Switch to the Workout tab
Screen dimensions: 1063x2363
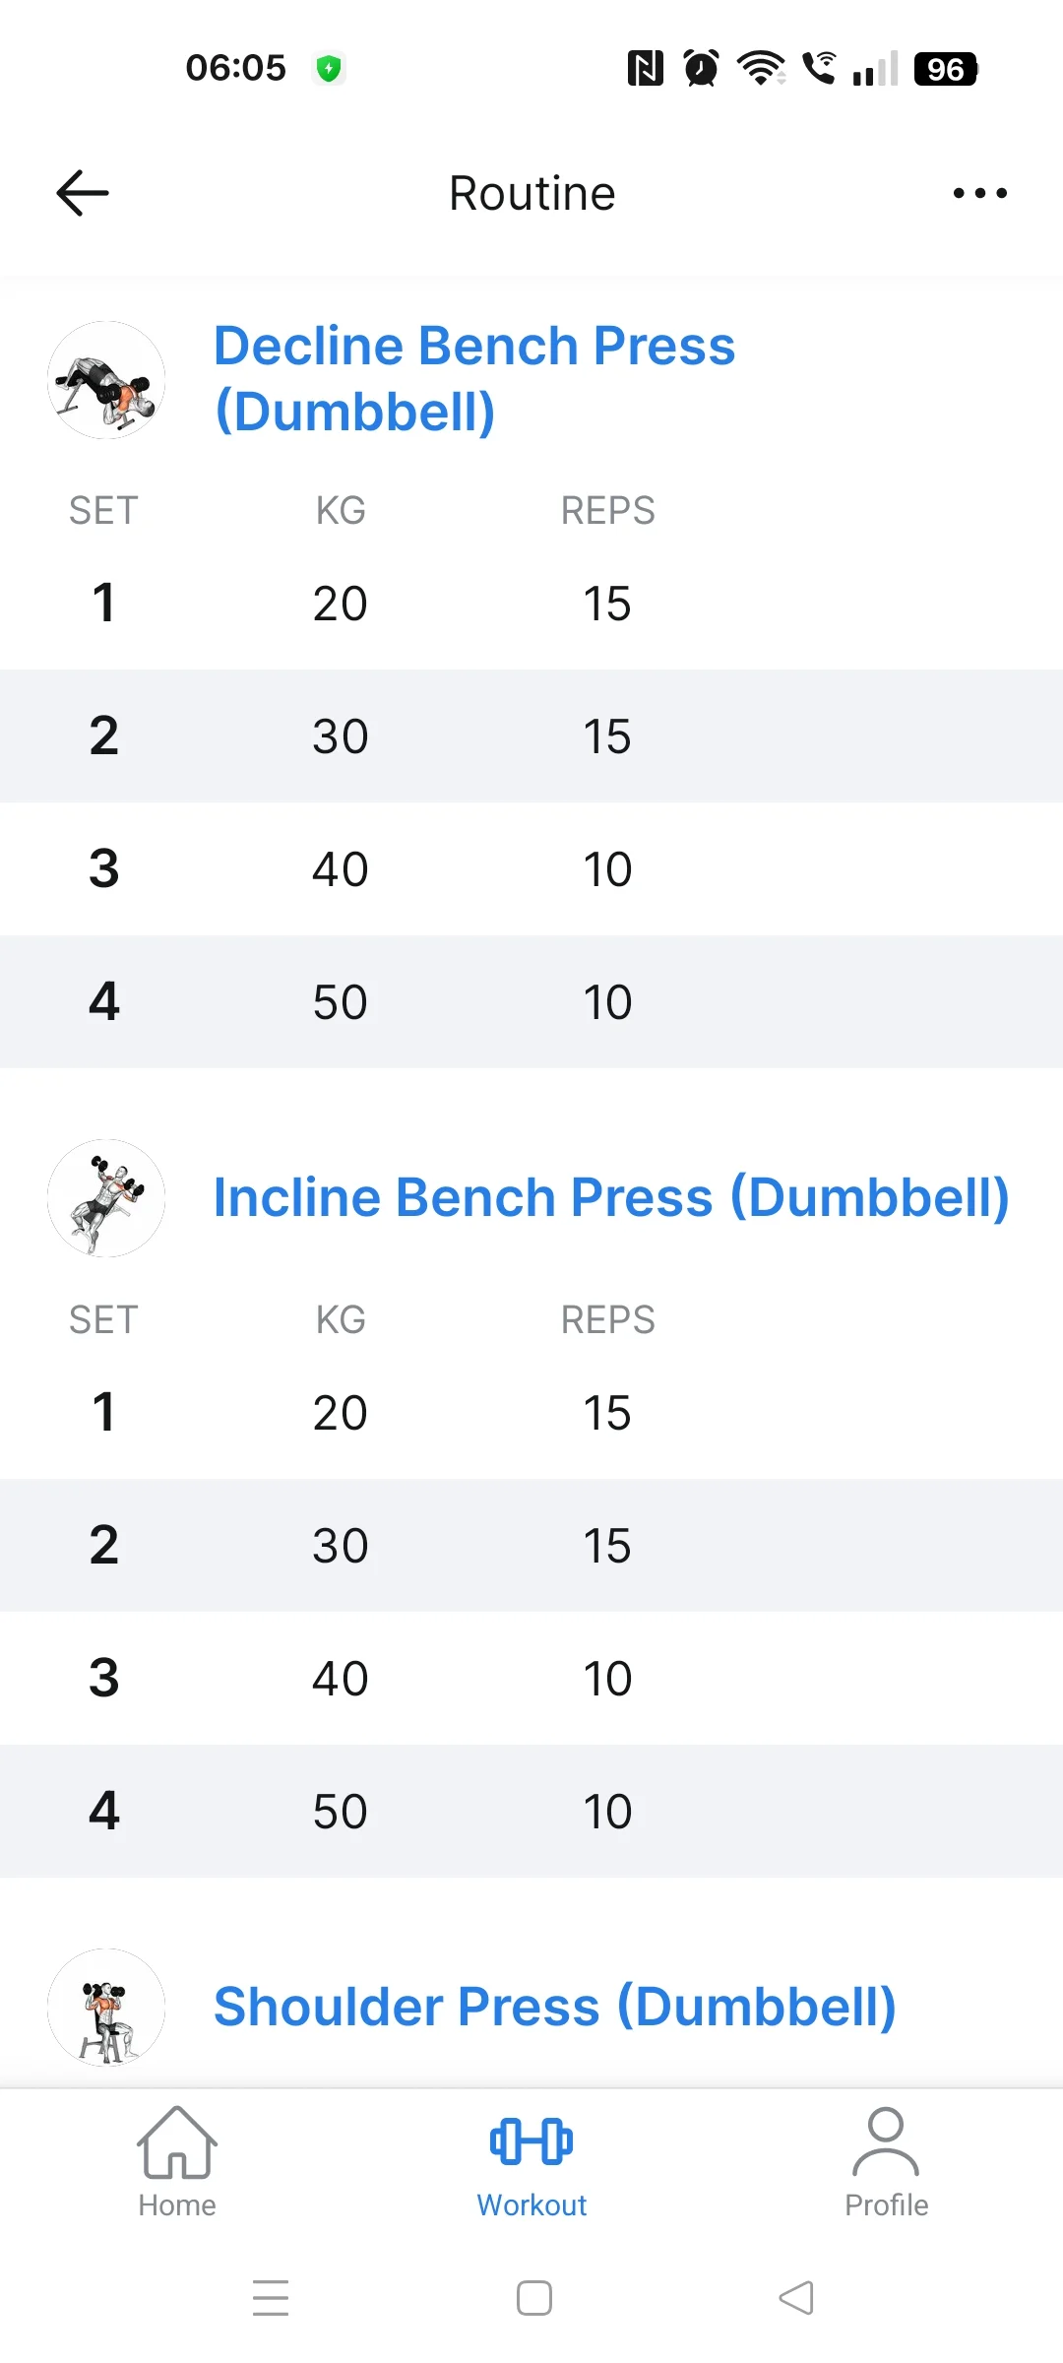tap(531, 2162)
